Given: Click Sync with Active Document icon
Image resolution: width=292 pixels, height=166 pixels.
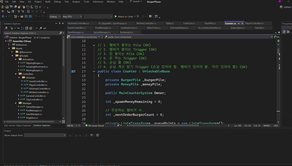Looking at the screenshot, I should tap(18, 28).
